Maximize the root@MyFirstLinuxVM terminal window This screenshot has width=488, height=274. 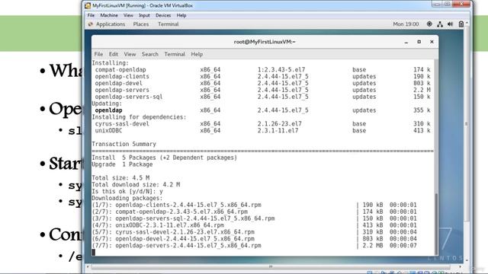point(419,42)
